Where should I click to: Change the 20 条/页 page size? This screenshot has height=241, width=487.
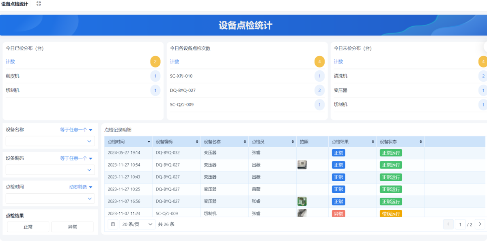point(138,224)
